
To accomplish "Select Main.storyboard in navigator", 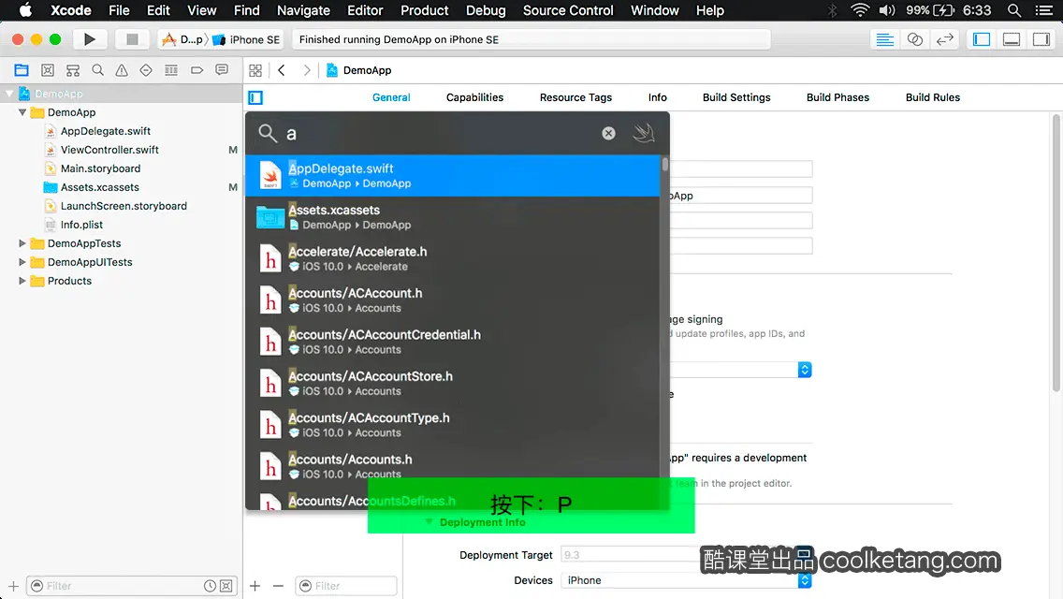I will pos(100,168).
